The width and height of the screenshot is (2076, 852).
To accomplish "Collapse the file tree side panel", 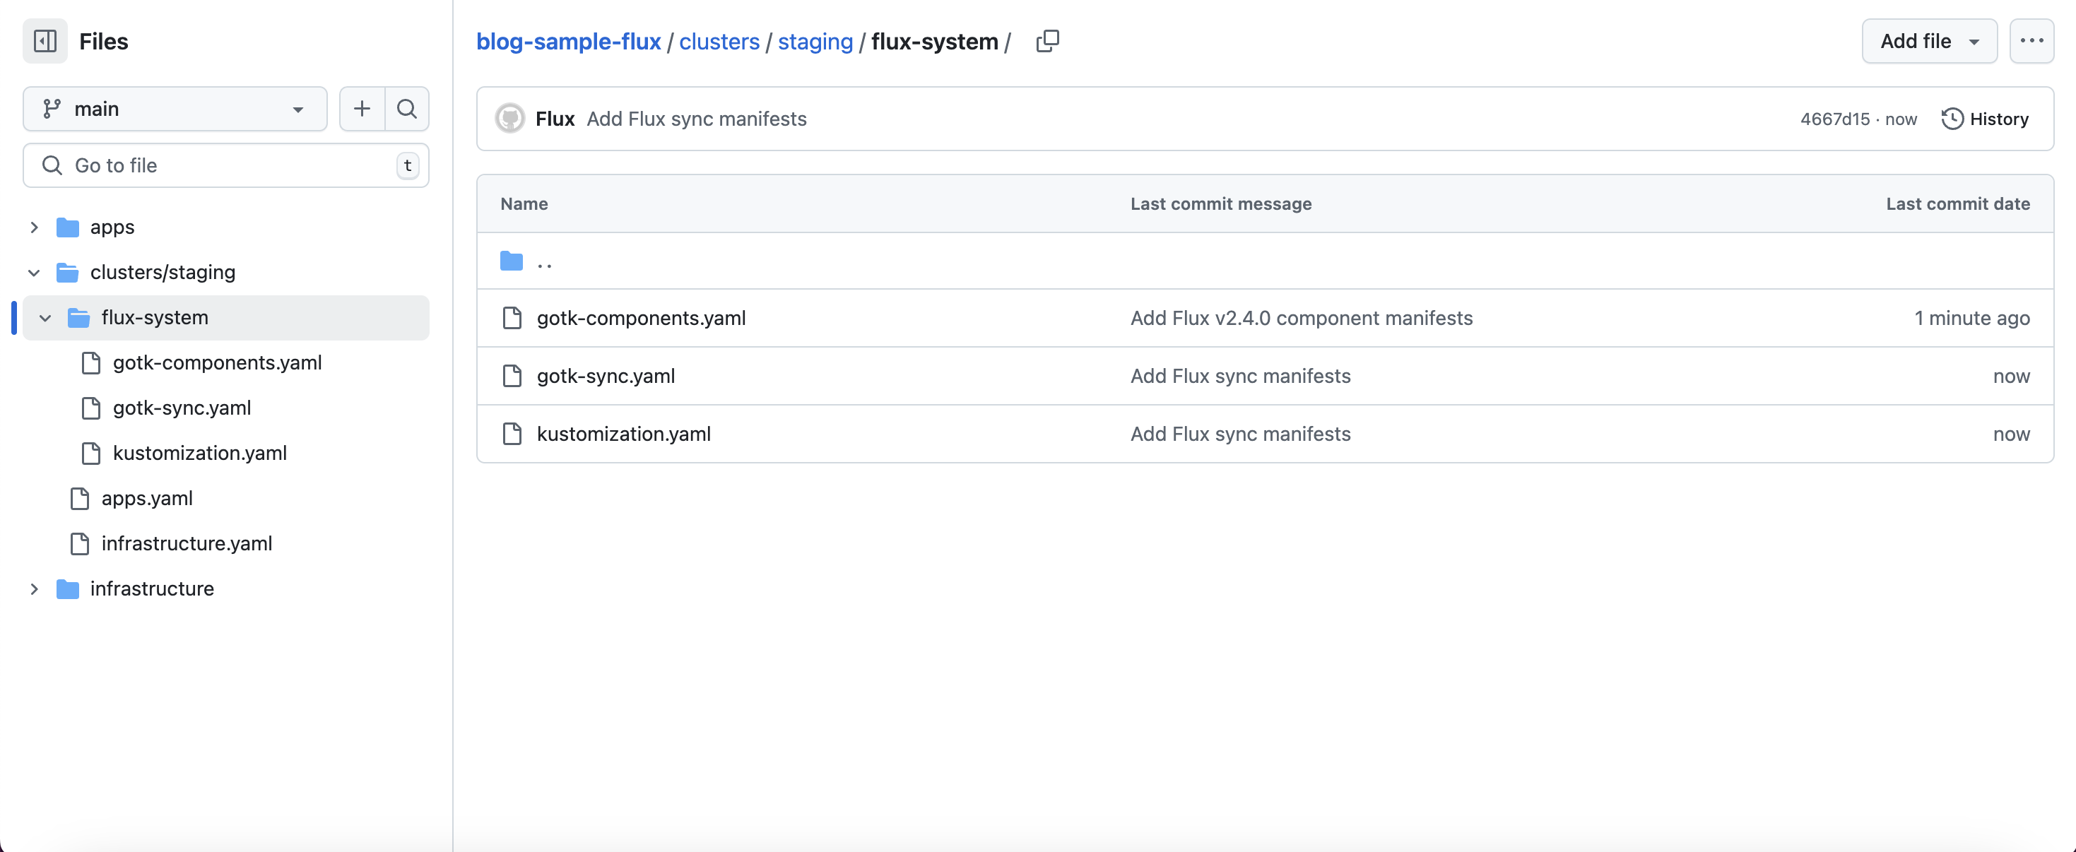I will click(x=45, y=41).
